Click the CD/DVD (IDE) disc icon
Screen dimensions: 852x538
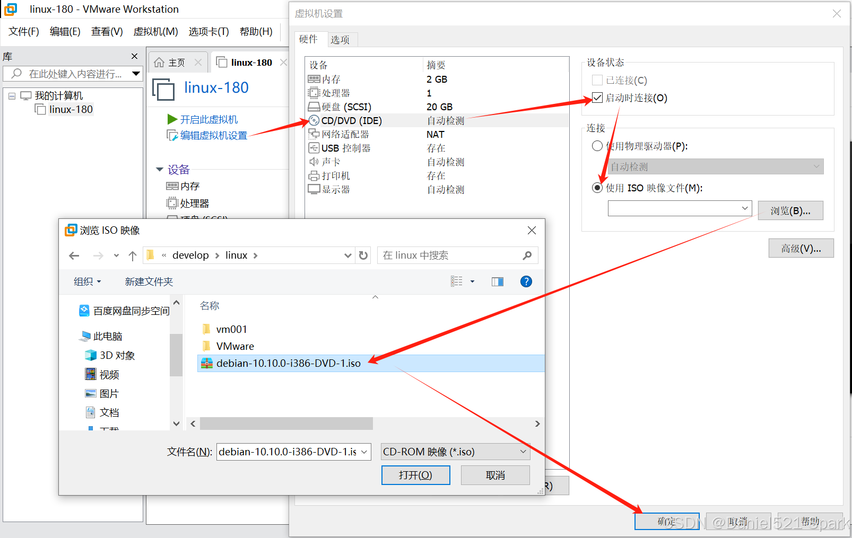point(314,121)
